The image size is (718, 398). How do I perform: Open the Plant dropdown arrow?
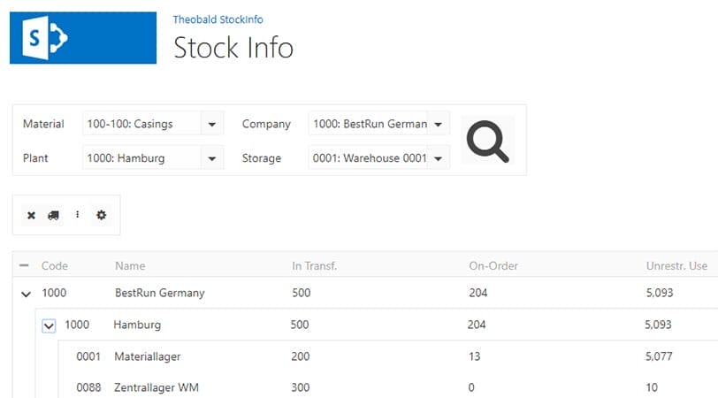pos(212,158)
